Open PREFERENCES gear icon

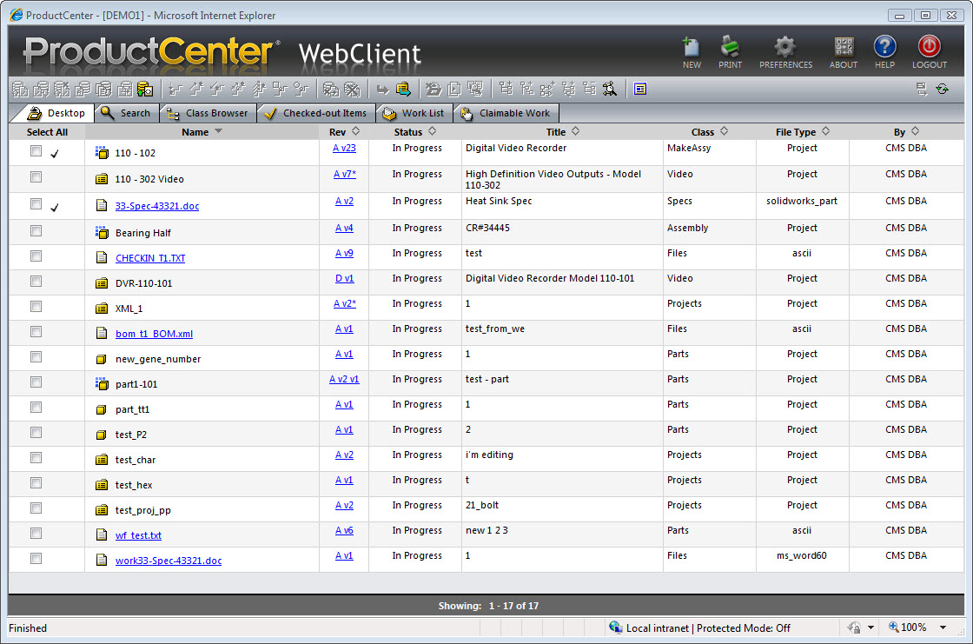(x=785, y=47)
